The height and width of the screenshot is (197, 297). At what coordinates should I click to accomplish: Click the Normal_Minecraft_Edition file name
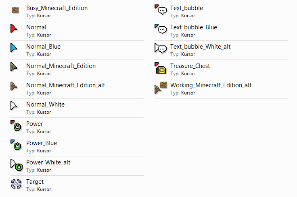pyautogui.click(x=61, y=66)
